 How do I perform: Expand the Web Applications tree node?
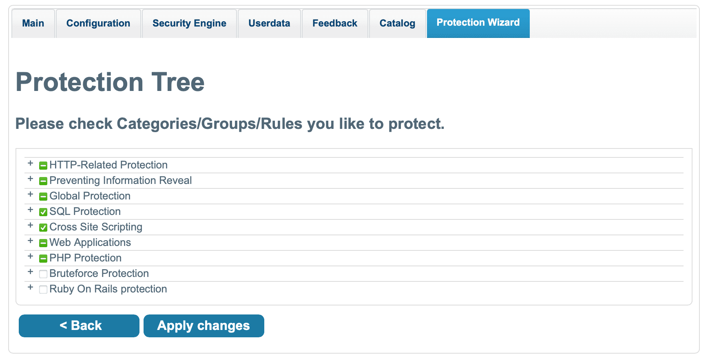pyautogui.click(x=30, y=241)
